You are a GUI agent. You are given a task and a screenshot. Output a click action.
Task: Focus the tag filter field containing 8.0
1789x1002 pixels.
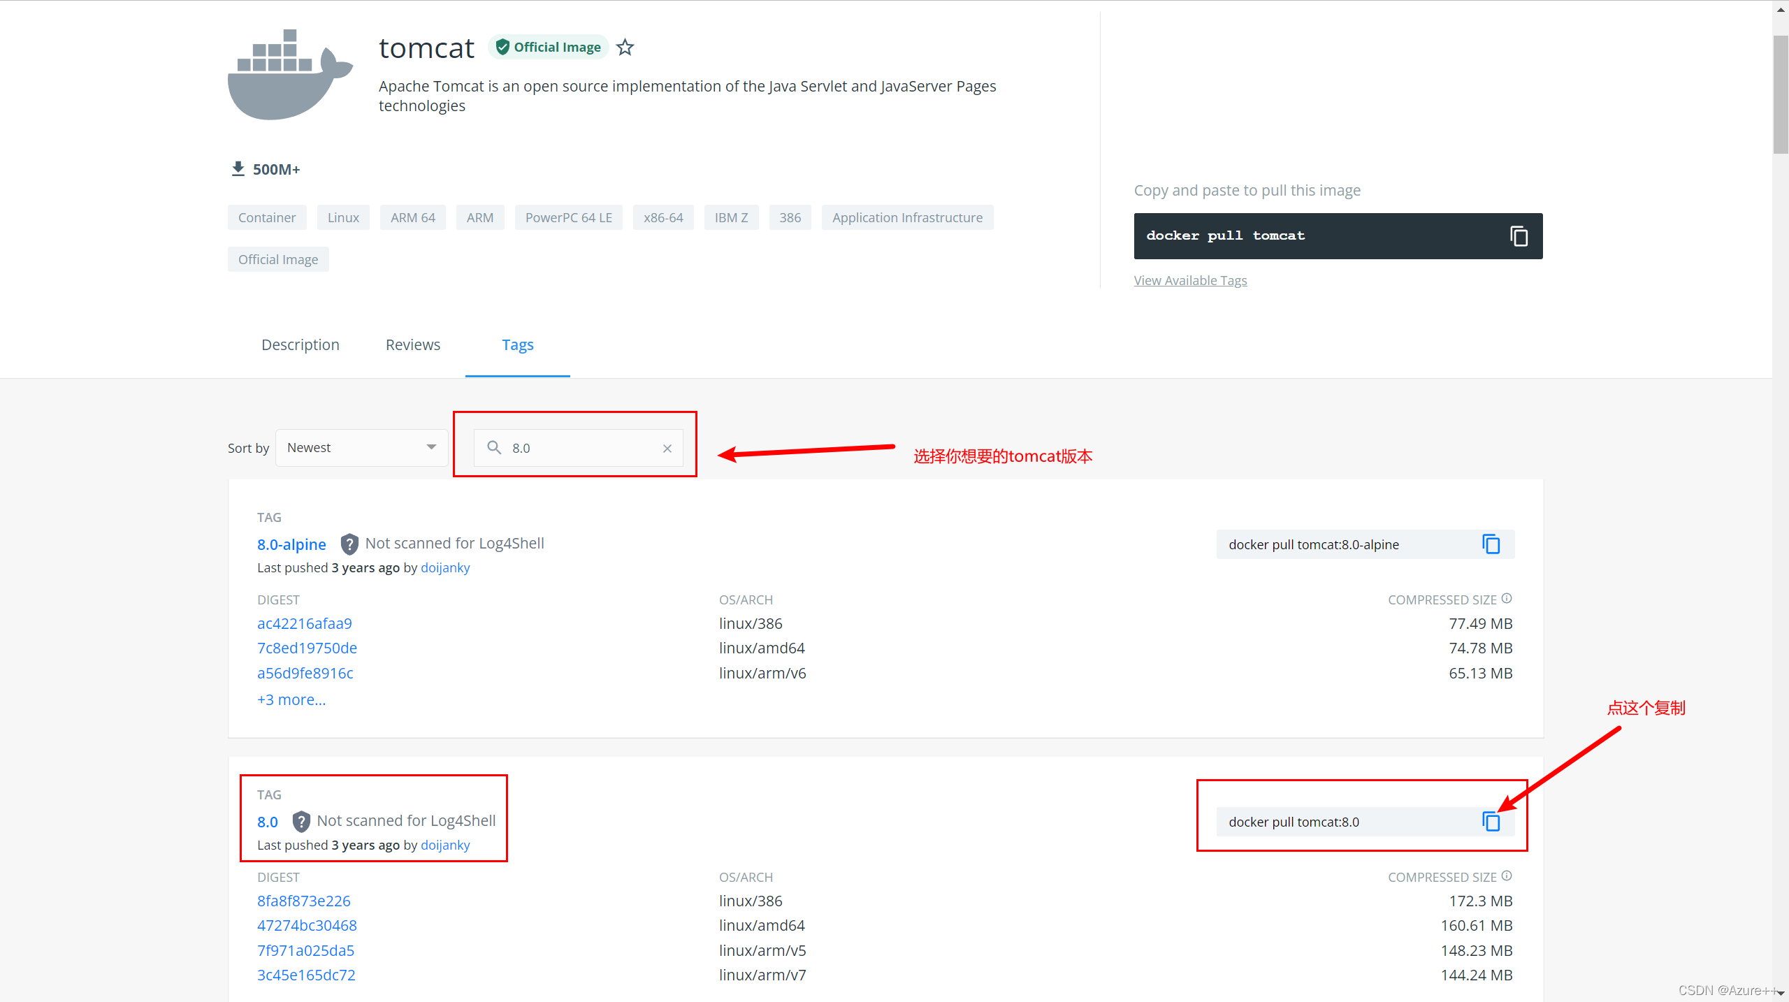click(579, 448)
